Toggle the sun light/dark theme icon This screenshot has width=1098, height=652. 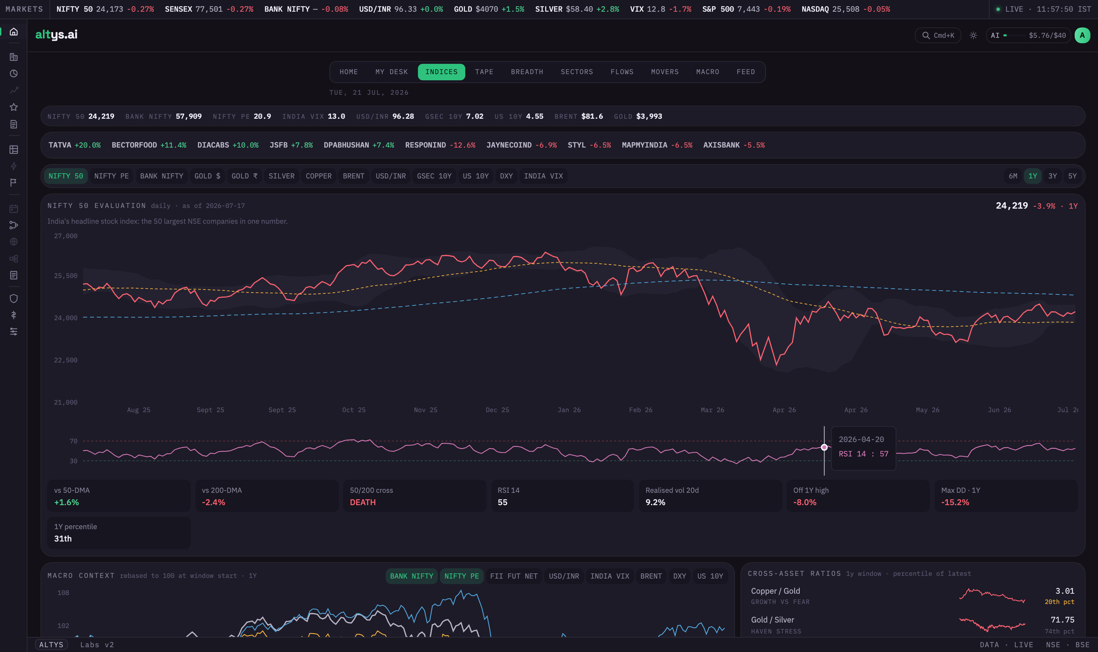973,36
